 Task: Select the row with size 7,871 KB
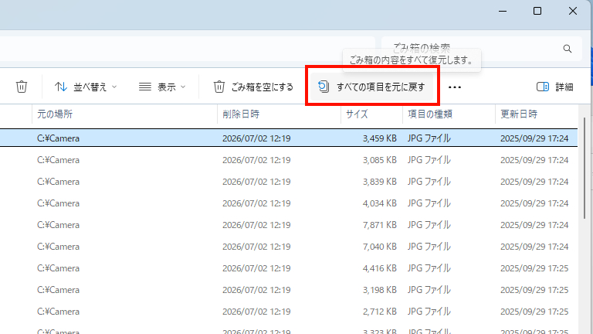point(289,224)
